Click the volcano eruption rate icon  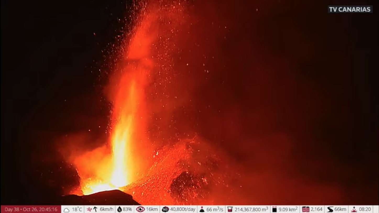[x=202, y=209]
